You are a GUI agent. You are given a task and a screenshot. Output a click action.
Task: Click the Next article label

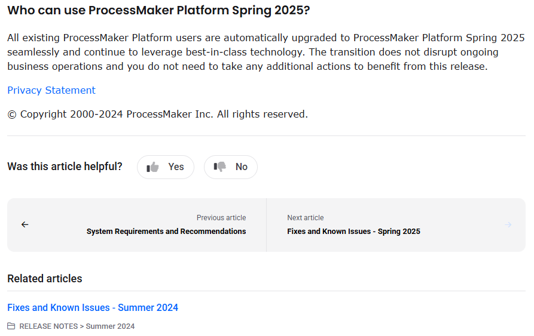pos(306,218)
